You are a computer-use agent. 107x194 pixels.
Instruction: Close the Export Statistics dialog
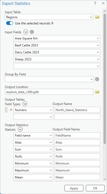coord(103,3)
